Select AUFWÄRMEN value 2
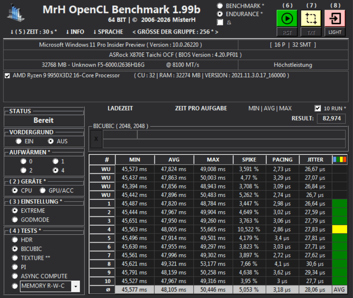 (23, 170)
